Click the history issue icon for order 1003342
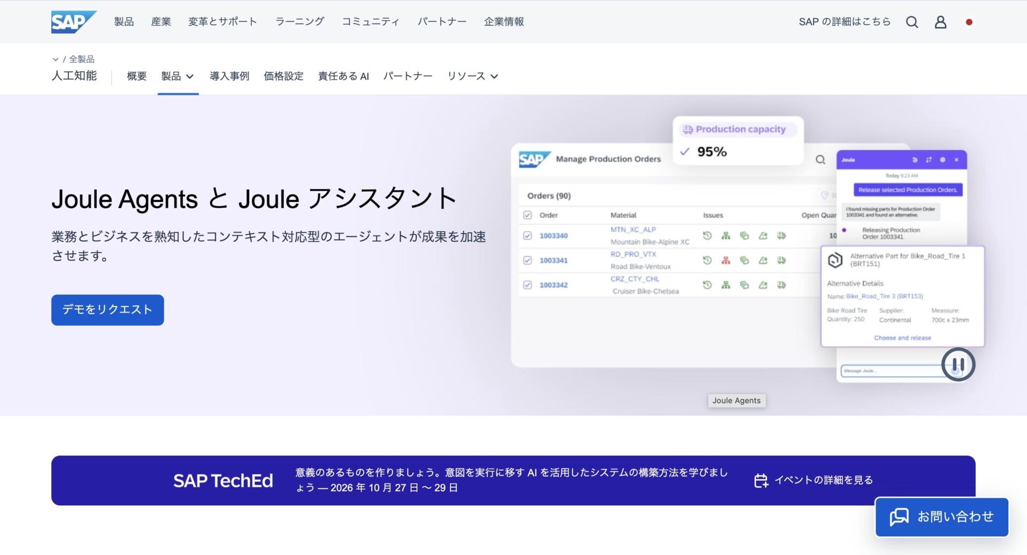Screen dimensions: 1027x555 tap(707, 285)
